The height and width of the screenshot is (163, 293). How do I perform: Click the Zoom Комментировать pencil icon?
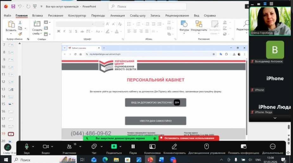(x=174, y=147)
